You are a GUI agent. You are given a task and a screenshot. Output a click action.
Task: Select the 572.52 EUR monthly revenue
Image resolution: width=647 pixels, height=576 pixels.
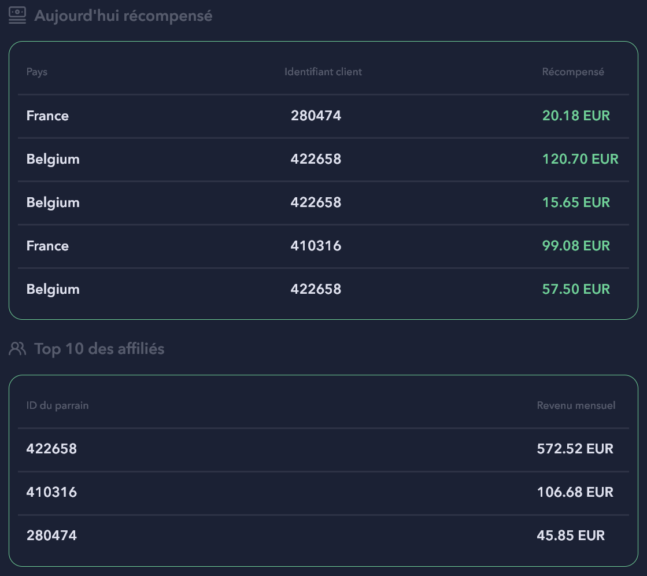click(x=575, y=449)
